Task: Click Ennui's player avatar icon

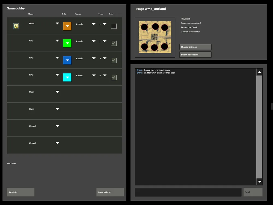Action: pos(16,26)
